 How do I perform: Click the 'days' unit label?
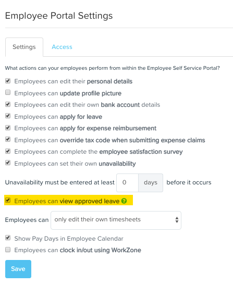pos(151,183)
